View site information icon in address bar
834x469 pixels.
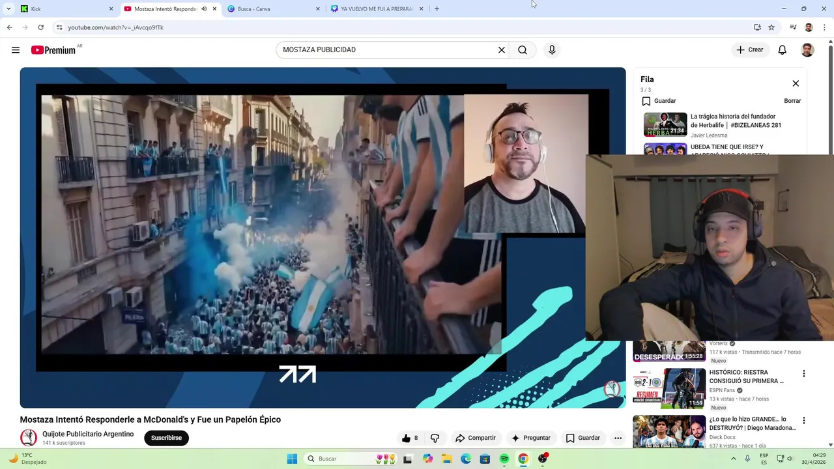[59, 27]
